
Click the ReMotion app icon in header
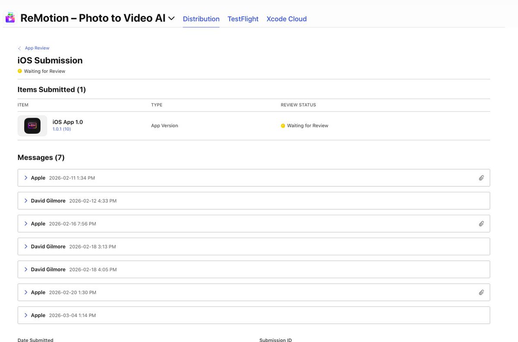pyautogui.click(x=10, y=18)
